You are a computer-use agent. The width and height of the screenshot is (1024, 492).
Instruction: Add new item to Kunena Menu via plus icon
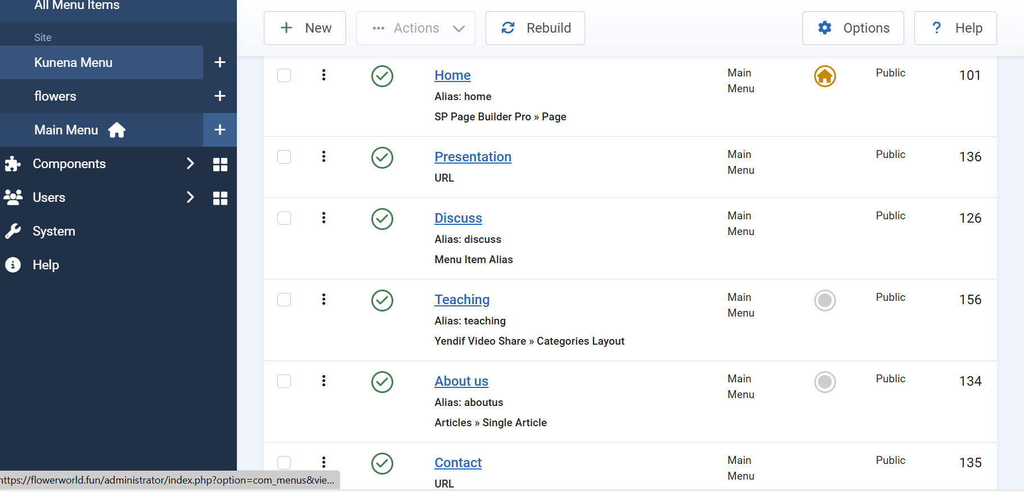(x=220, y=62)
